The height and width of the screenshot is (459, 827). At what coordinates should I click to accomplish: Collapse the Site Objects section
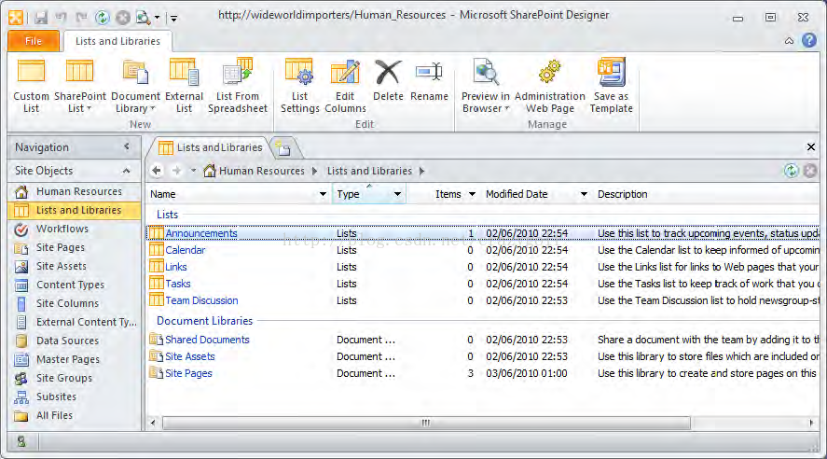pyautogui.click(x=127, y=171)
